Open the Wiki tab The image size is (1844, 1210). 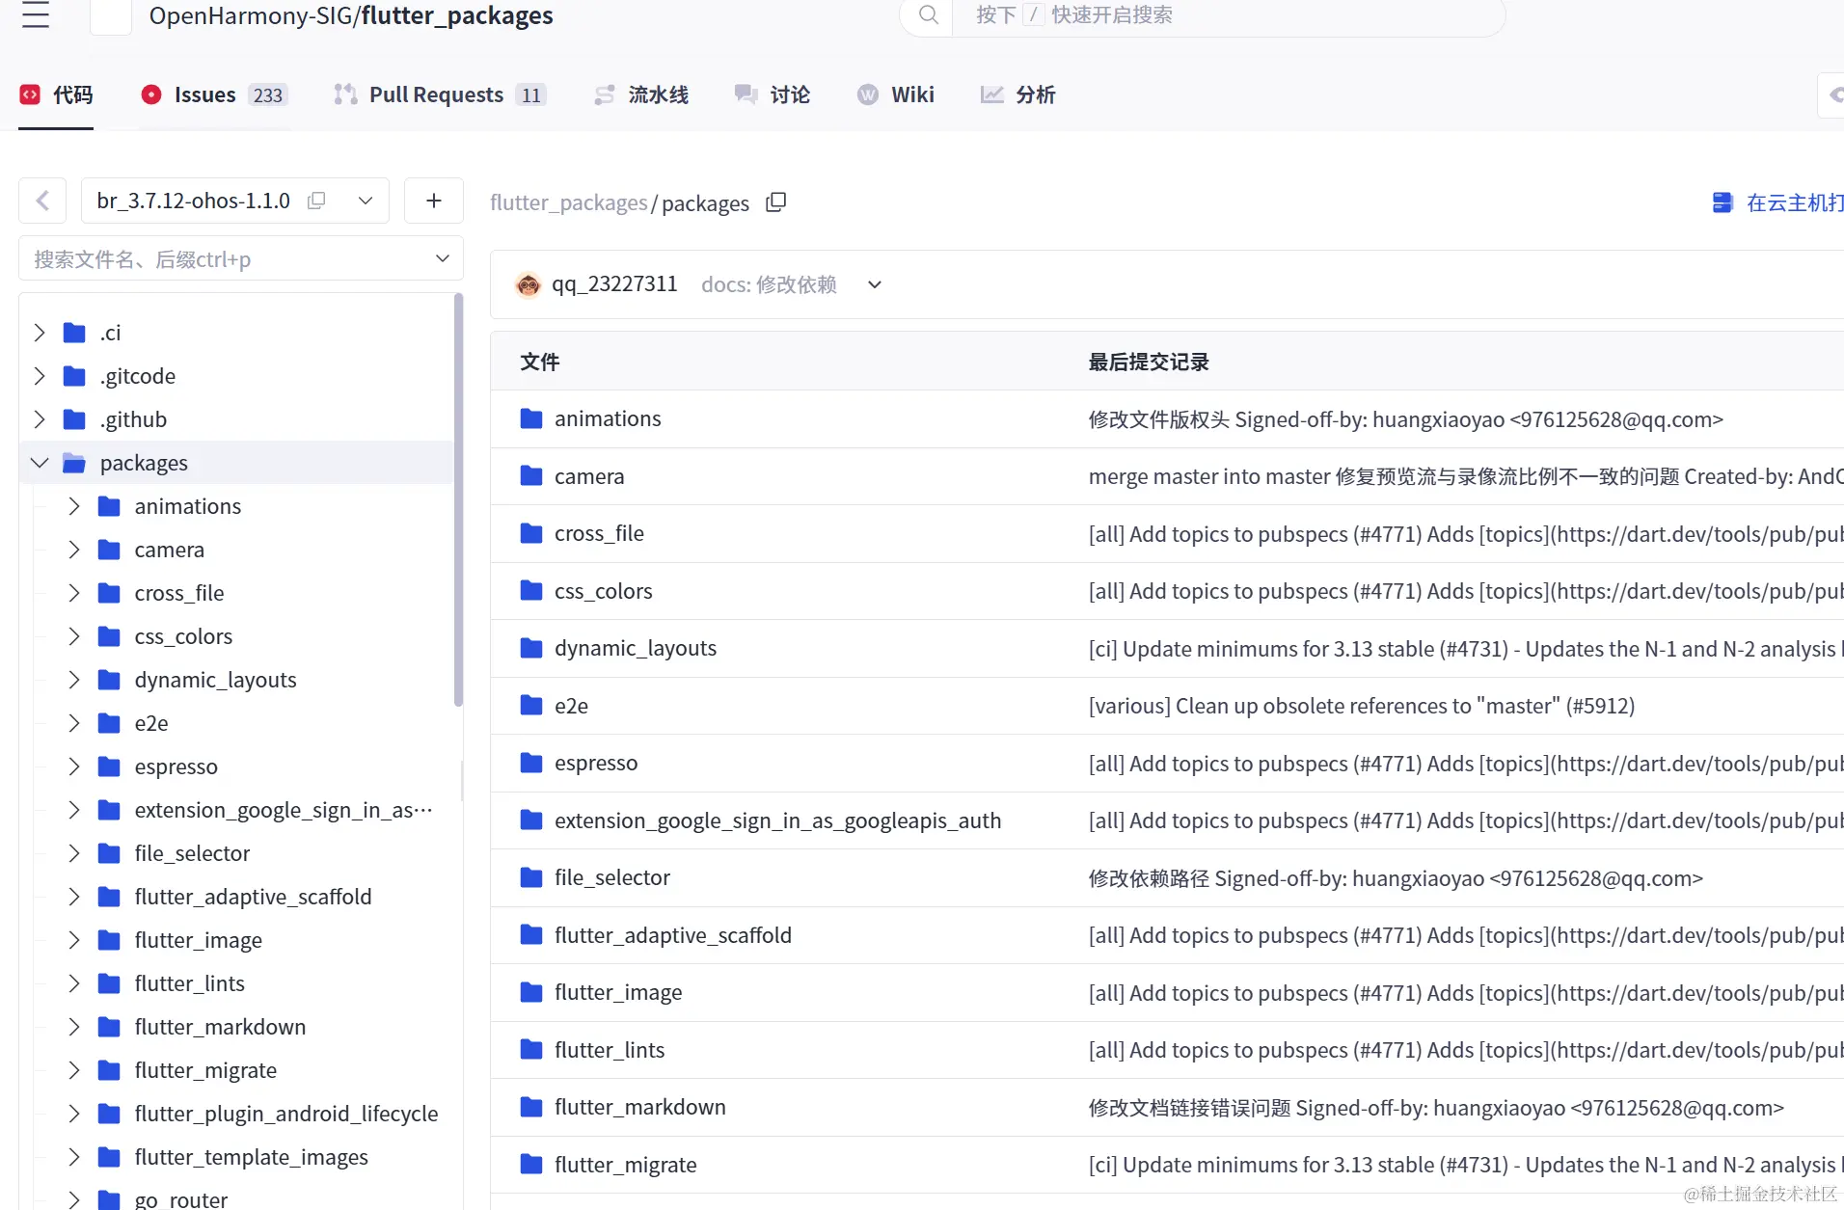click(x=896, y=94)
